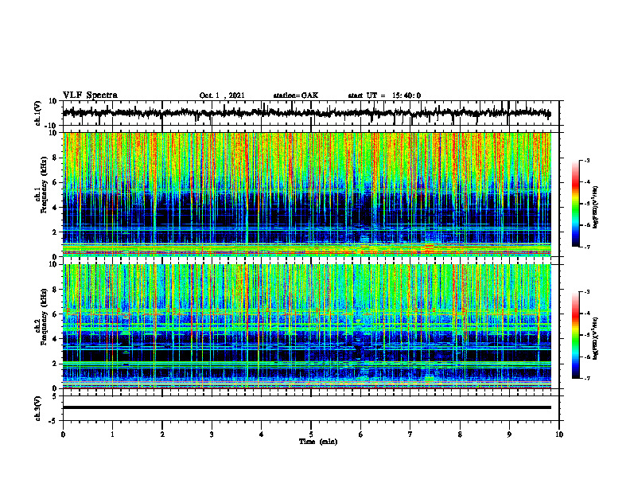This screenshot has width=630, height=487.
Task: Click the "7" tick on the time axis
Action: (410, 434)
